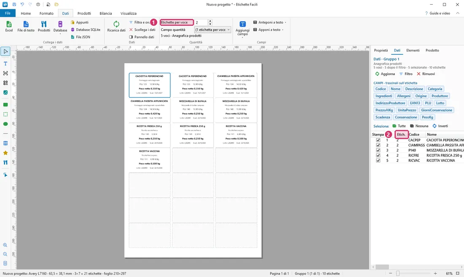Screen dimensions: 464x277
Task: Pick the text tool in left toolbar
Action: [5, 64]
